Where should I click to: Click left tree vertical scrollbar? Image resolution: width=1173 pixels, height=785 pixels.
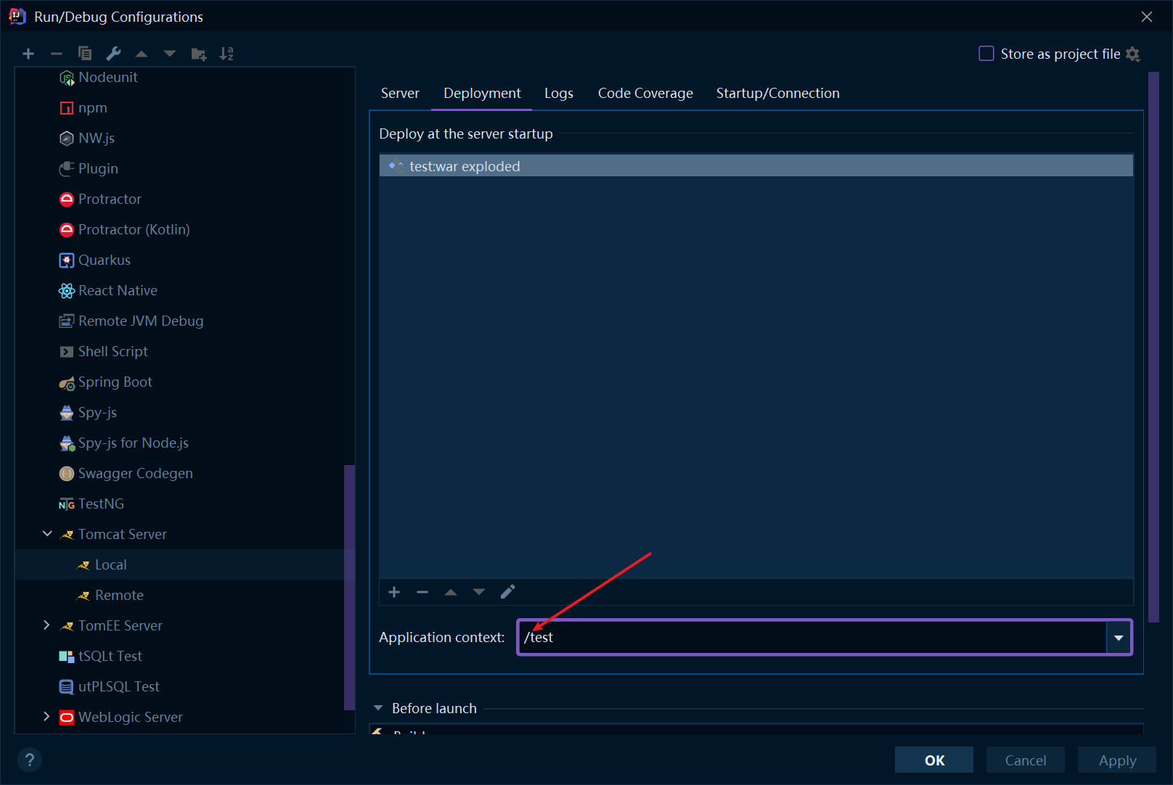[x=349, y=587]
